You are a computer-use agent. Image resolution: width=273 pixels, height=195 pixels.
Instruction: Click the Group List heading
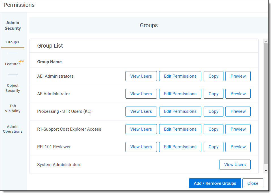point(50,46)
